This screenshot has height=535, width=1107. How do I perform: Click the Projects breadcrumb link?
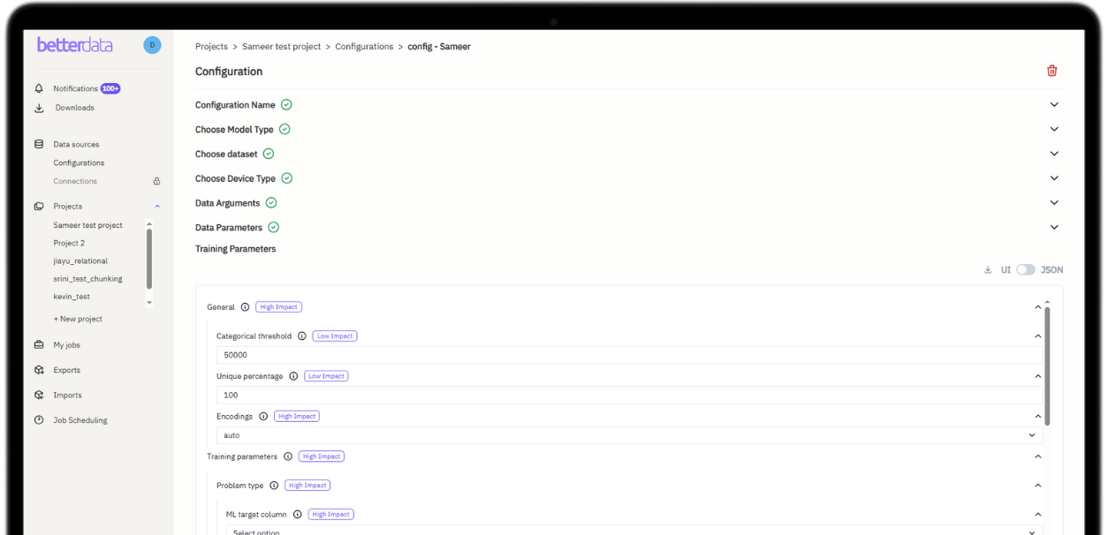tap(211, 47)
